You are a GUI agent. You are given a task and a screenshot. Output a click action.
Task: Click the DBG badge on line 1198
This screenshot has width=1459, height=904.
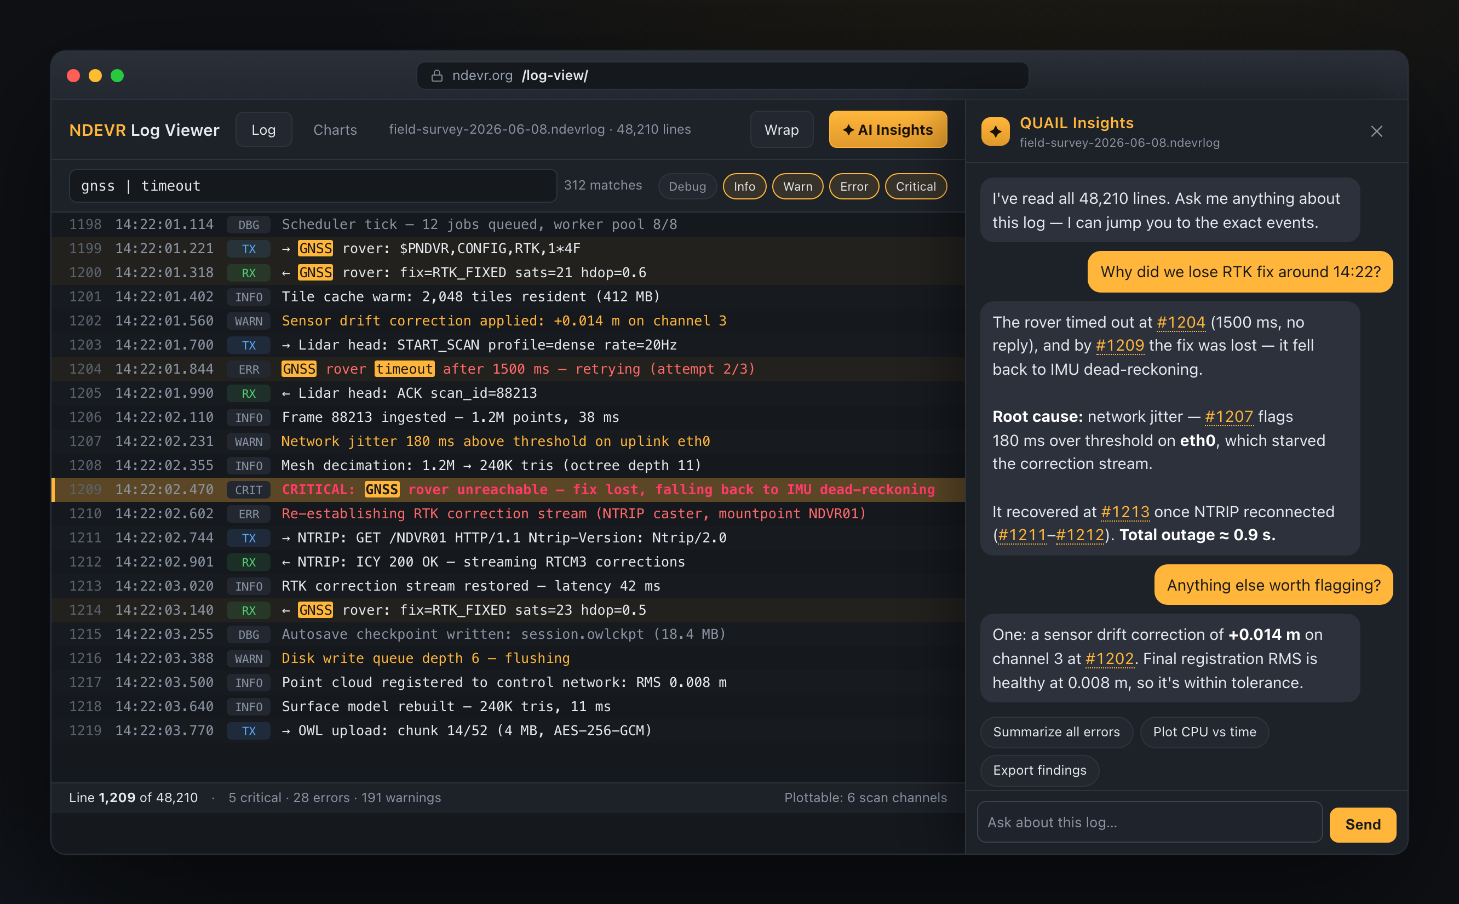pyautogui.click(x=249, y=225)
